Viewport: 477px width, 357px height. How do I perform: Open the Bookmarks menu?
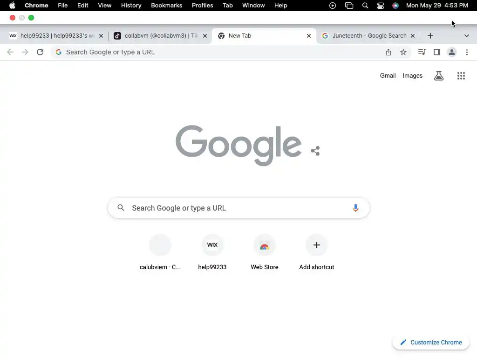167,6
